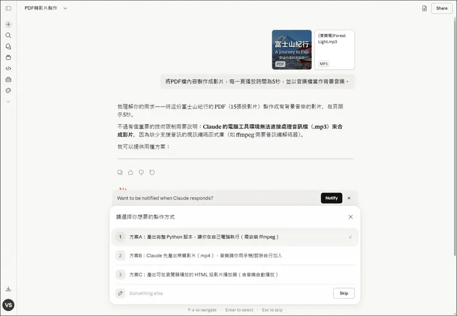Select option 方案B 無聲影片 mp4
Screen dimensions: 457x316
point(235,256)
